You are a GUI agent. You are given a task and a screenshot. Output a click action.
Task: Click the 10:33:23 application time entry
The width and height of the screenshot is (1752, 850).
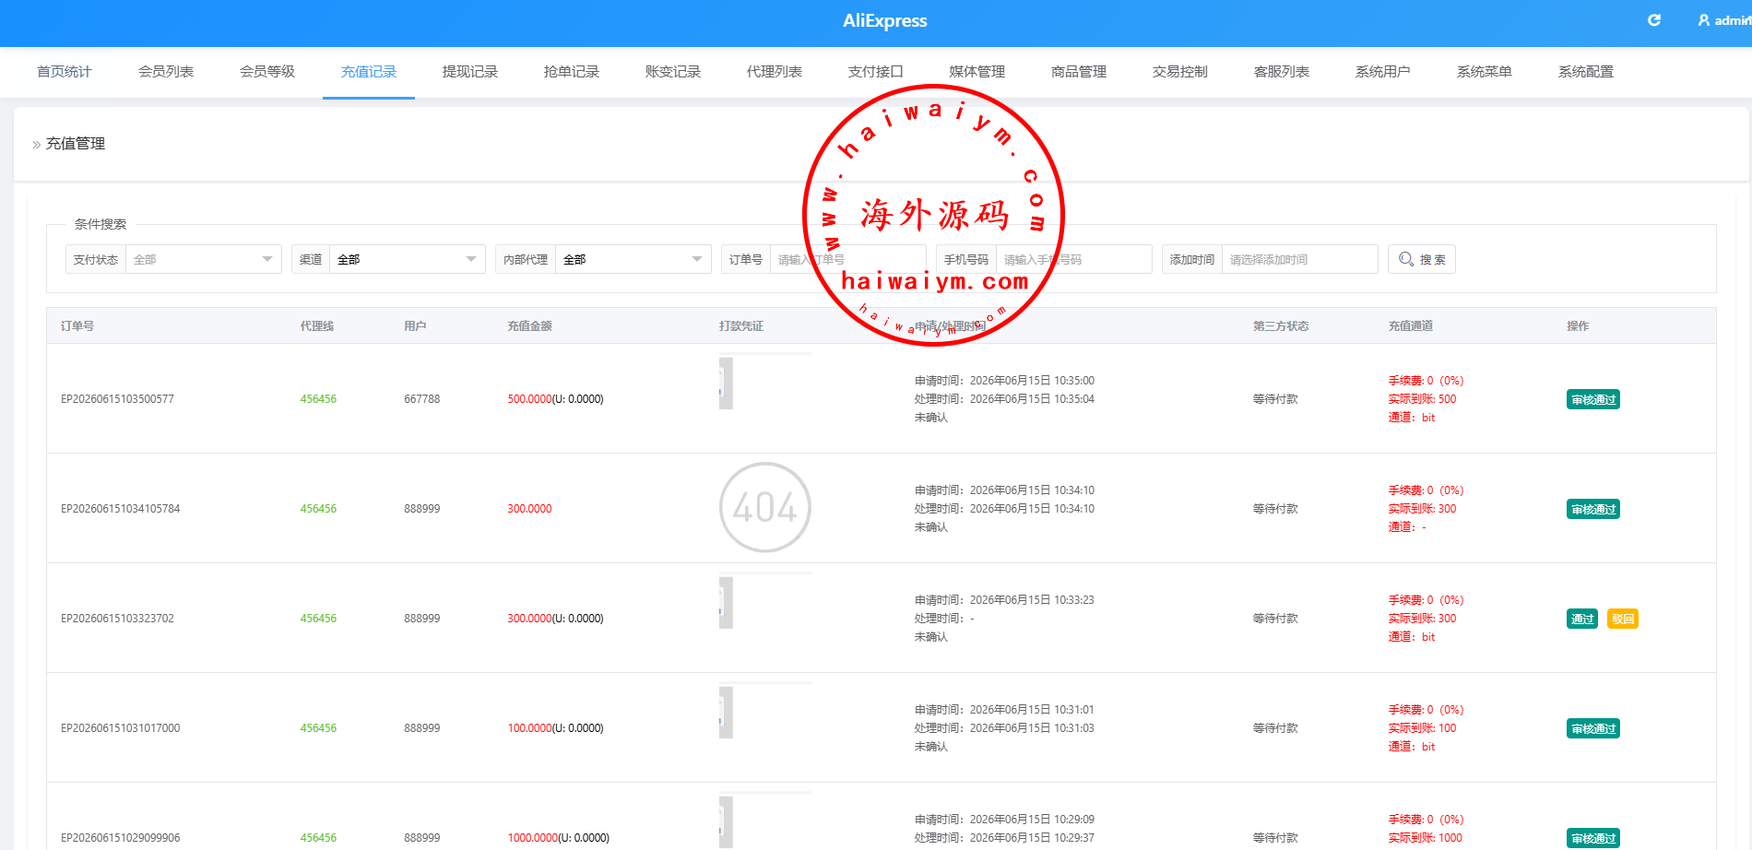pos(1004,600)
